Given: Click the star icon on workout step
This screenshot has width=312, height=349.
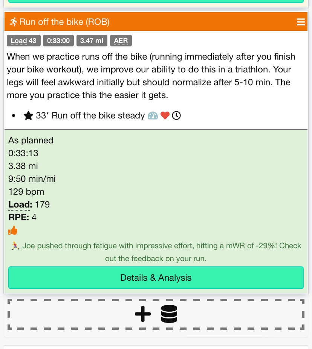Looking at the screenshot, I should (x=28, y=116).
